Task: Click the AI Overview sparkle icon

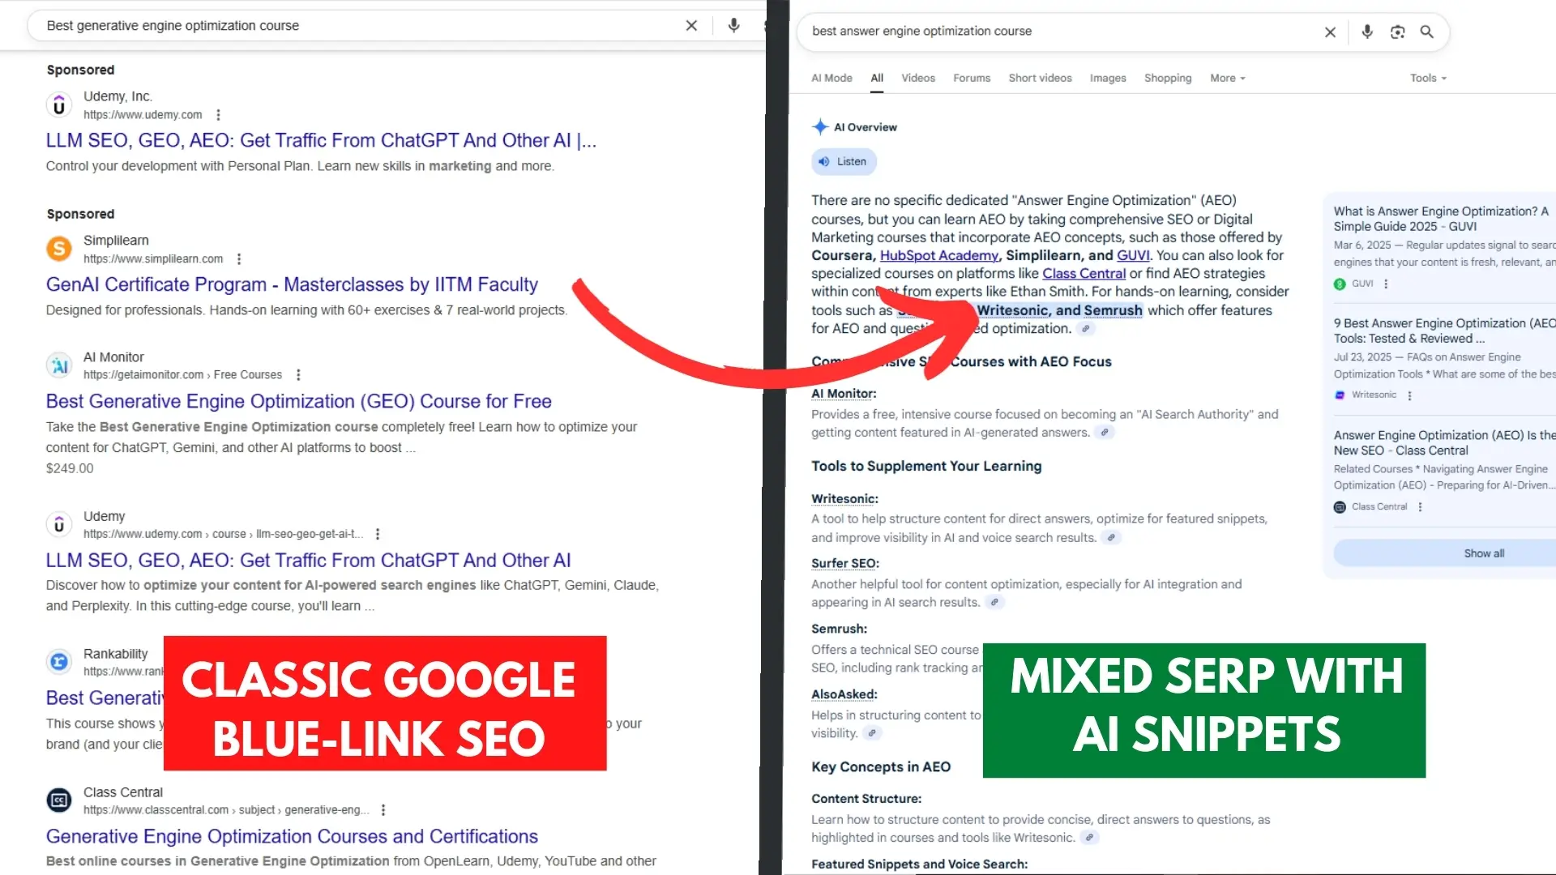Action: point(821,126)
